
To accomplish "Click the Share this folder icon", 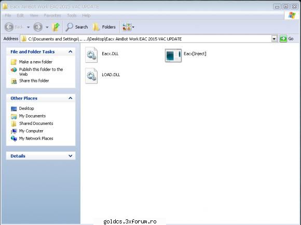I will pyautogui.click(x=14, y=81).
